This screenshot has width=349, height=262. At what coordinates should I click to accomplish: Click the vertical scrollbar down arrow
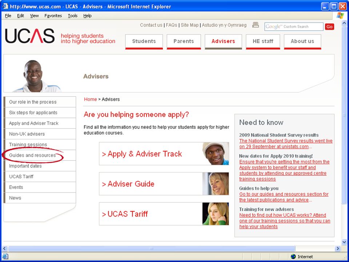tap(344, 242)
